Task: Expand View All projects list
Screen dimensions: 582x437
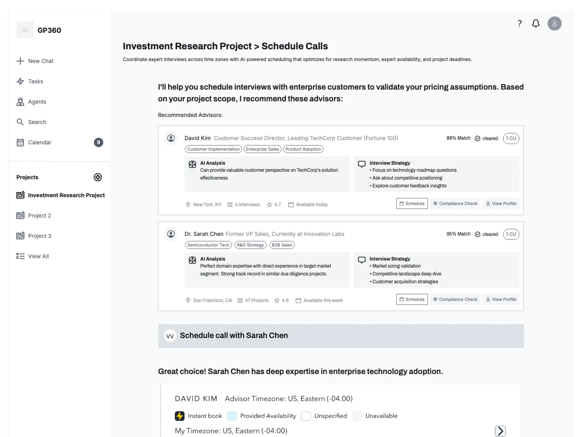Action: click(x=38, y=256)
